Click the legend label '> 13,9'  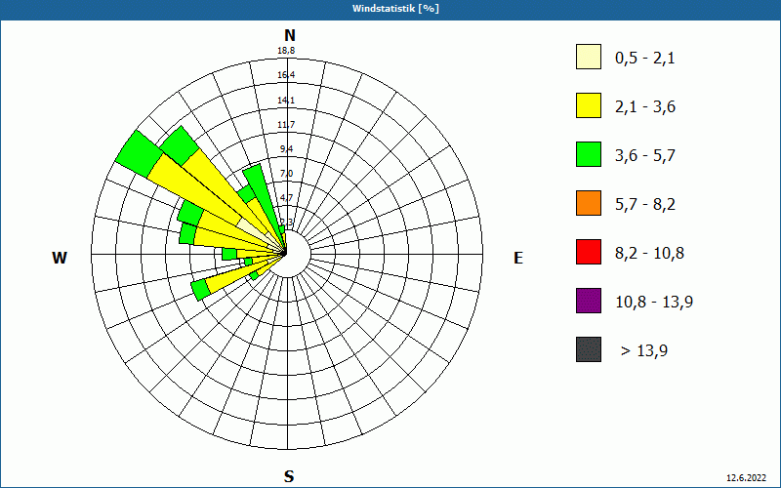point(644,351)
